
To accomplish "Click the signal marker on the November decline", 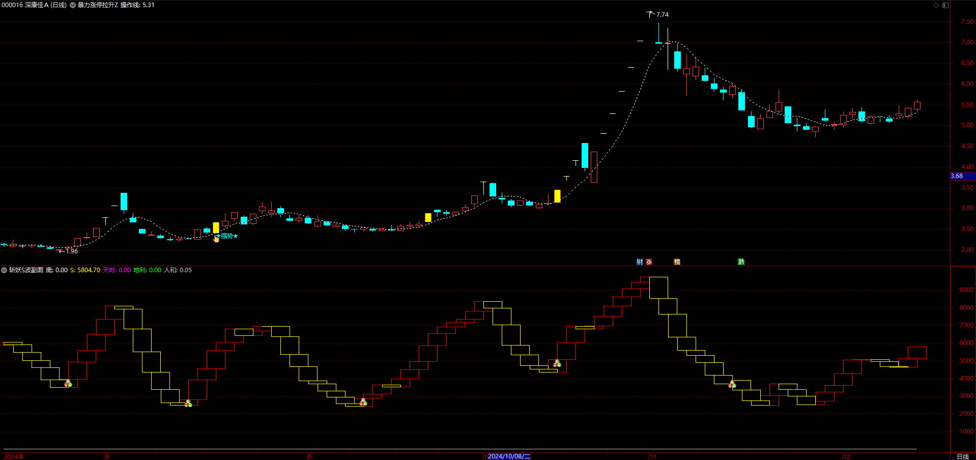I will tap(732, 384).
